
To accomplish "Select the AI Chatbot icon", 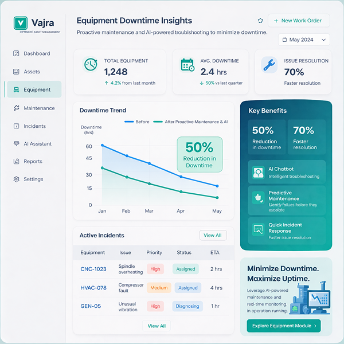I will 258,172.
